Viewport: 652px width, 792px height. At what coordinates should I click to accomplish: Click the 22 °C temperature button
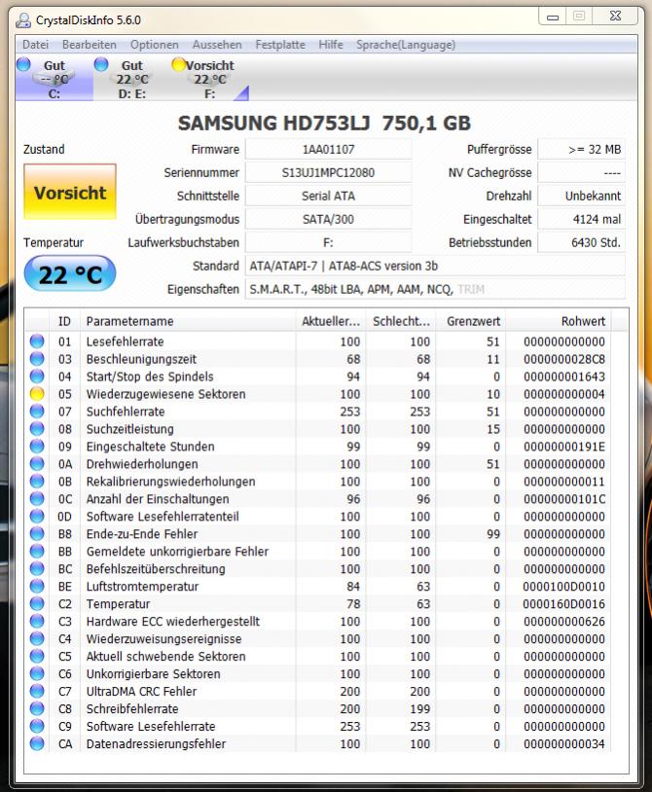70,274
